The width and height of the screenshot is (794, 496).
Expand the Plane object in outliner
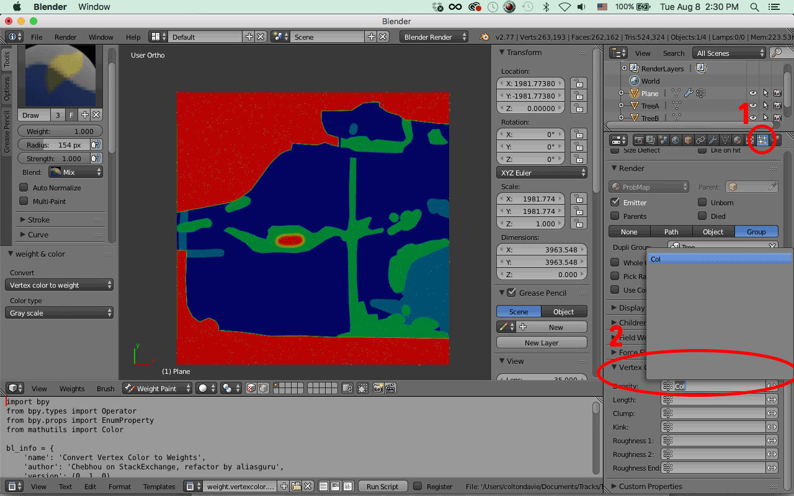(621, 93)
